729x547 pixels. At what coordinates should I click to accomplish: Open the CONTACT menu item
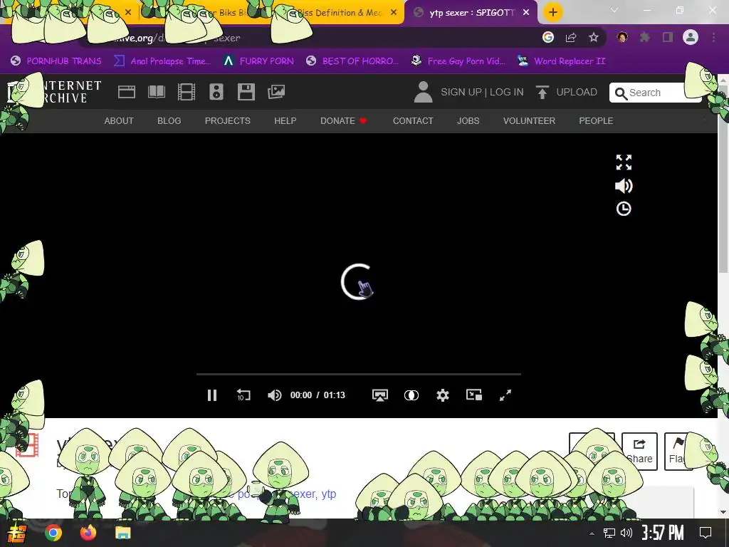pos(413,121)
